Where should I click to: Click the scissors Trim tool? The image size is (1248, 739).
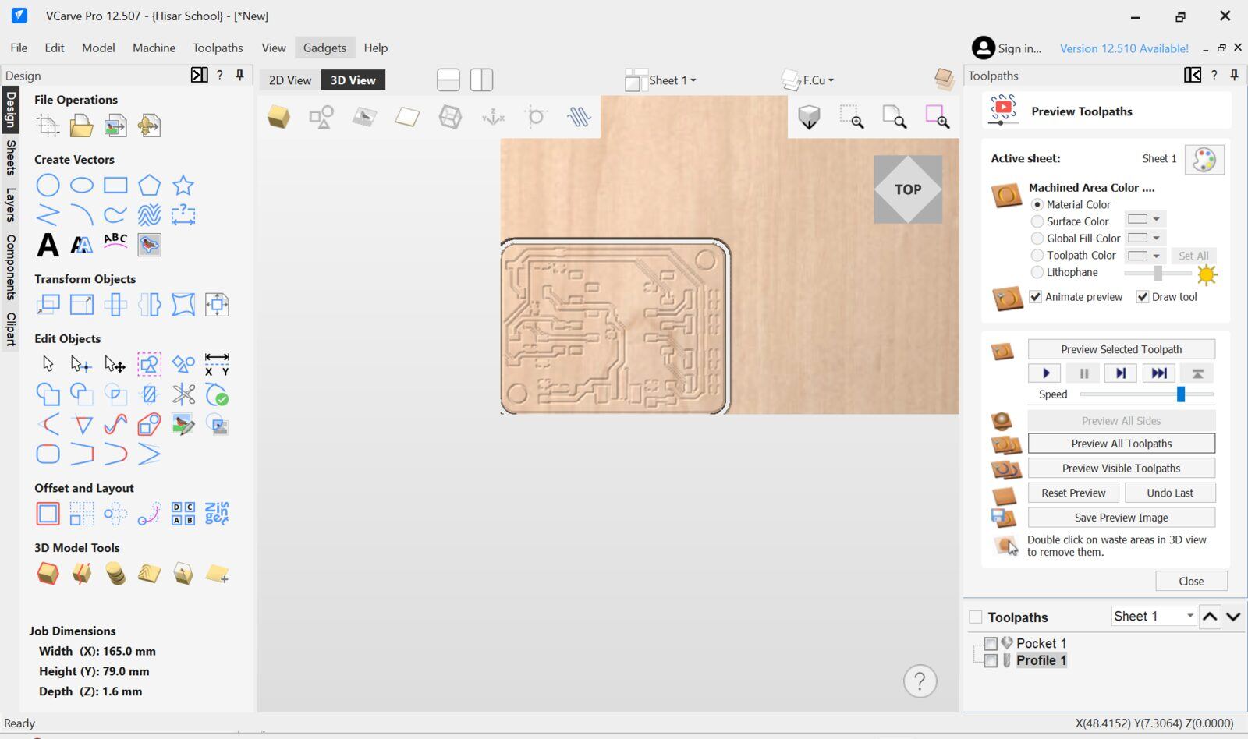[183, 394]
